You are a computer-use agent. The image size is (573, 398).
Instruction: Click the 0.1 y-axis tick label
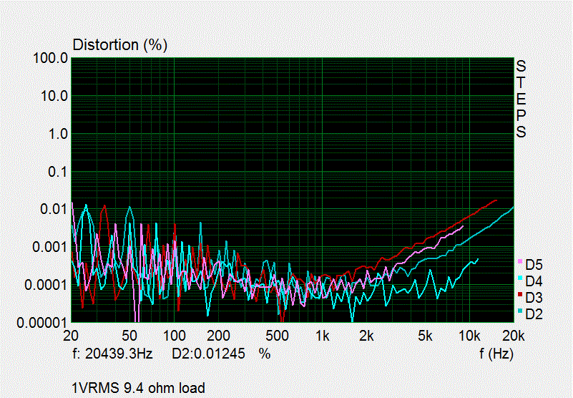[58, 172]
